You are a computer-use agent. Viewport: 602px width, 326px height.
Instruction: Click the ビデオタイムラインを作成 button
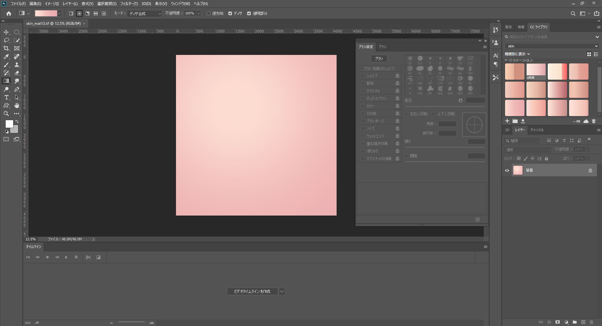click(x=252, y=291)
